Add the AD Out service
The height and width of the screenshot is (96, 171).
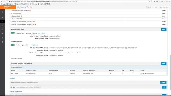[x=164, y=87]
